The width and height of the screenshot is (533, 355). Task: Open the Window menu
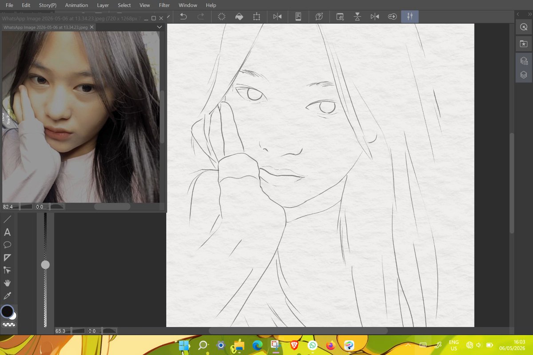coord(188,5)
